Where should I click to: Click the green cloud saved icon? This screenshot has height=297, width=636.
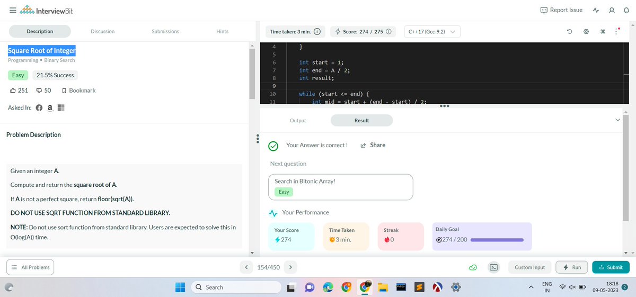click(x=474, y=267)
